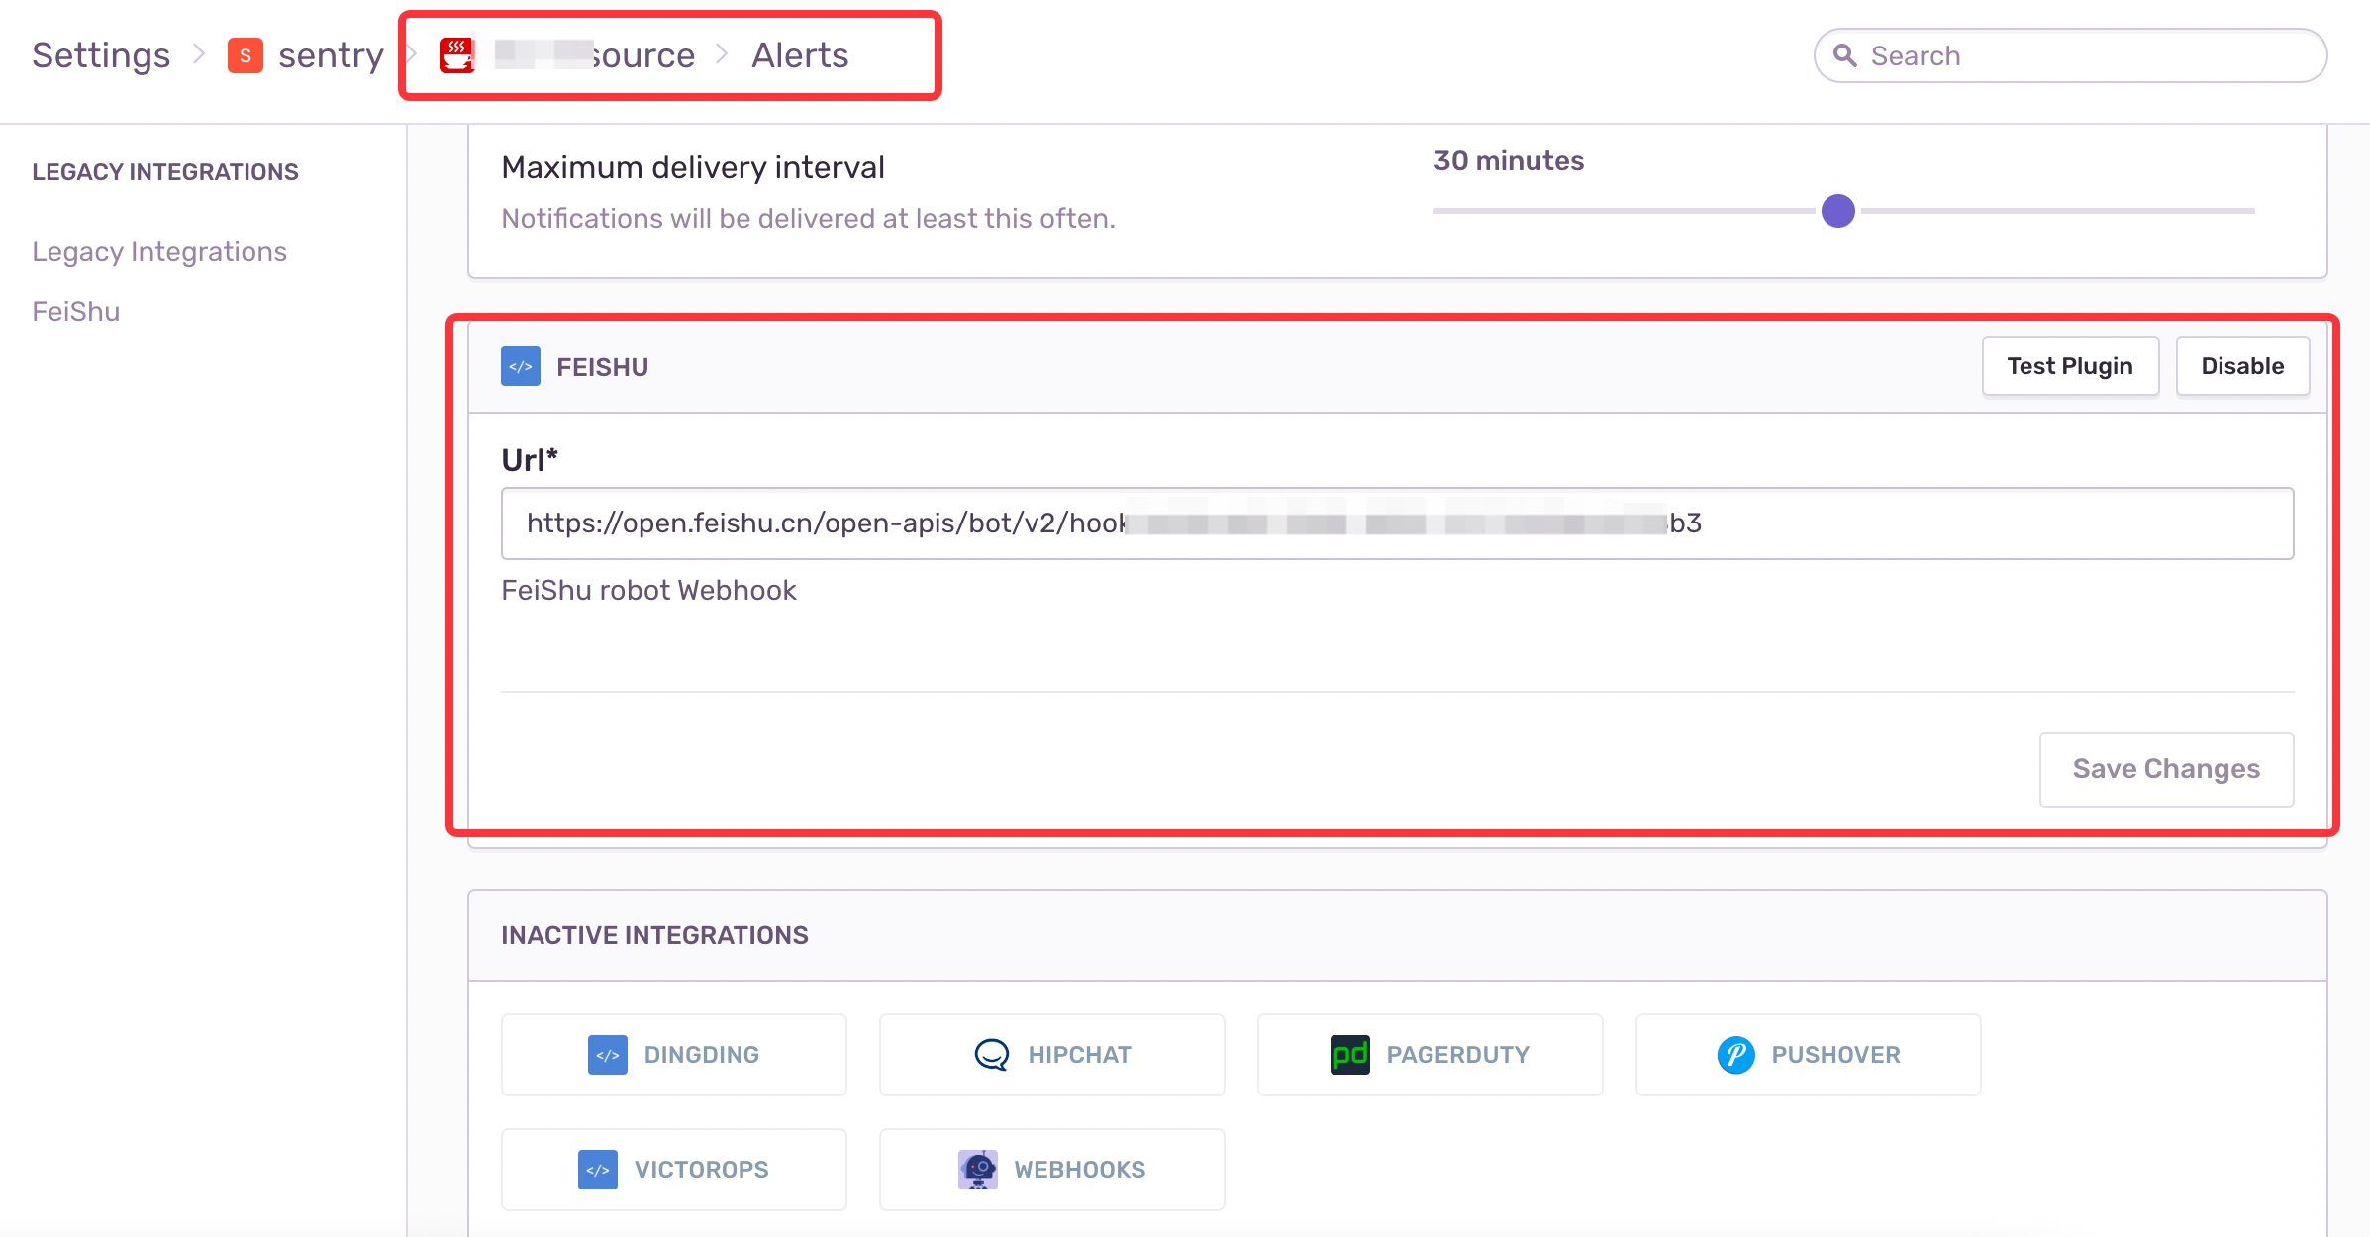
Task: Click the FeiShu plugin code icon
Action: pyautogui.click(x=521, y=366)
